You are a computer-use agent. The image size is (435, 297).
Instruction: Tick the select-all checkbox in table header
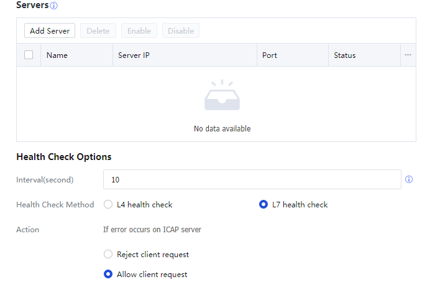click(x=29, y=55)
